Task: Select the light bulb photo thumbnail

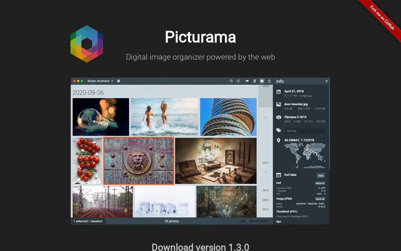Action: pyautogui.click(x=101, y=117)
